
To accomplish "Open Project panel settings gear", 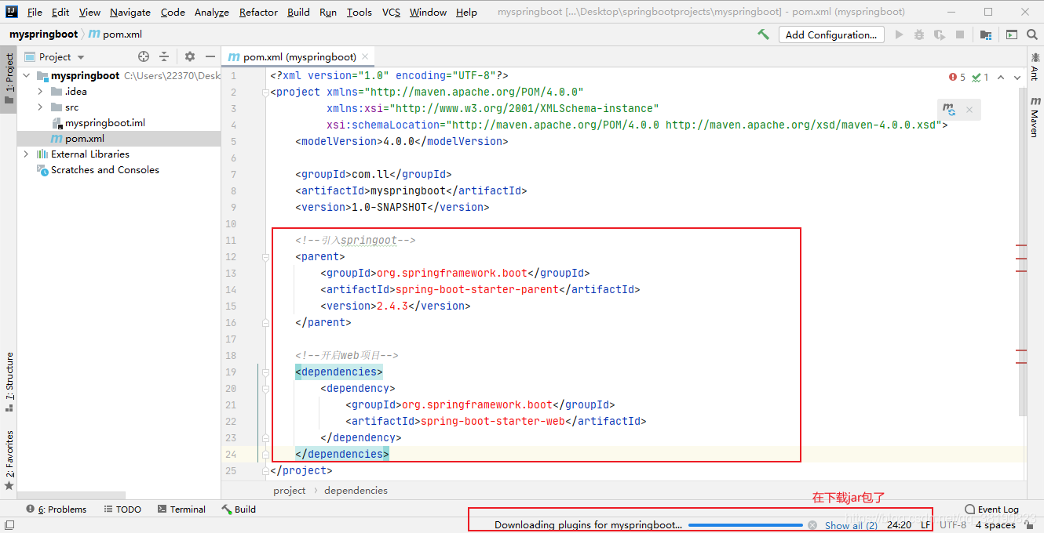I will coord(190,56).
